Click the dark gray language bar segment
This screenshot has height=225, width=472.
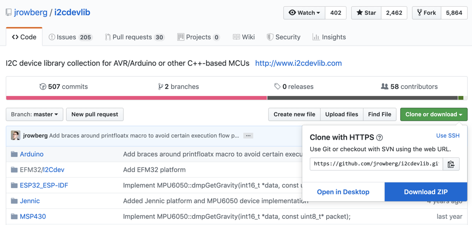[362, 98]
